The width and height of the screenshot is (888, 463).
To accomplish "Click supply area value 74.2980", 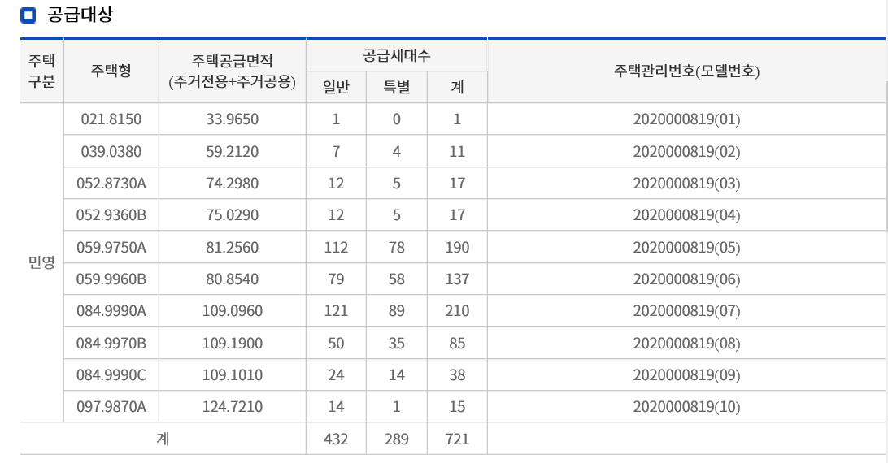I will click(233, 184).
